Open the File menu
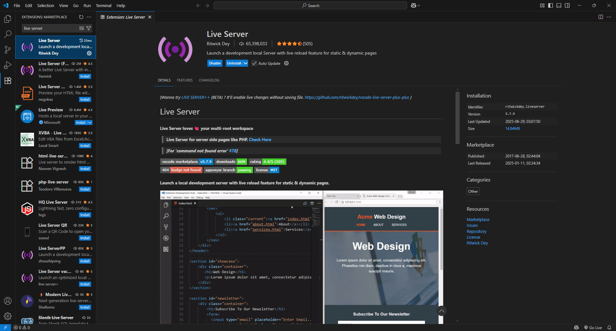The width and height of the screenshot is (616, 331). coord(17,5)
